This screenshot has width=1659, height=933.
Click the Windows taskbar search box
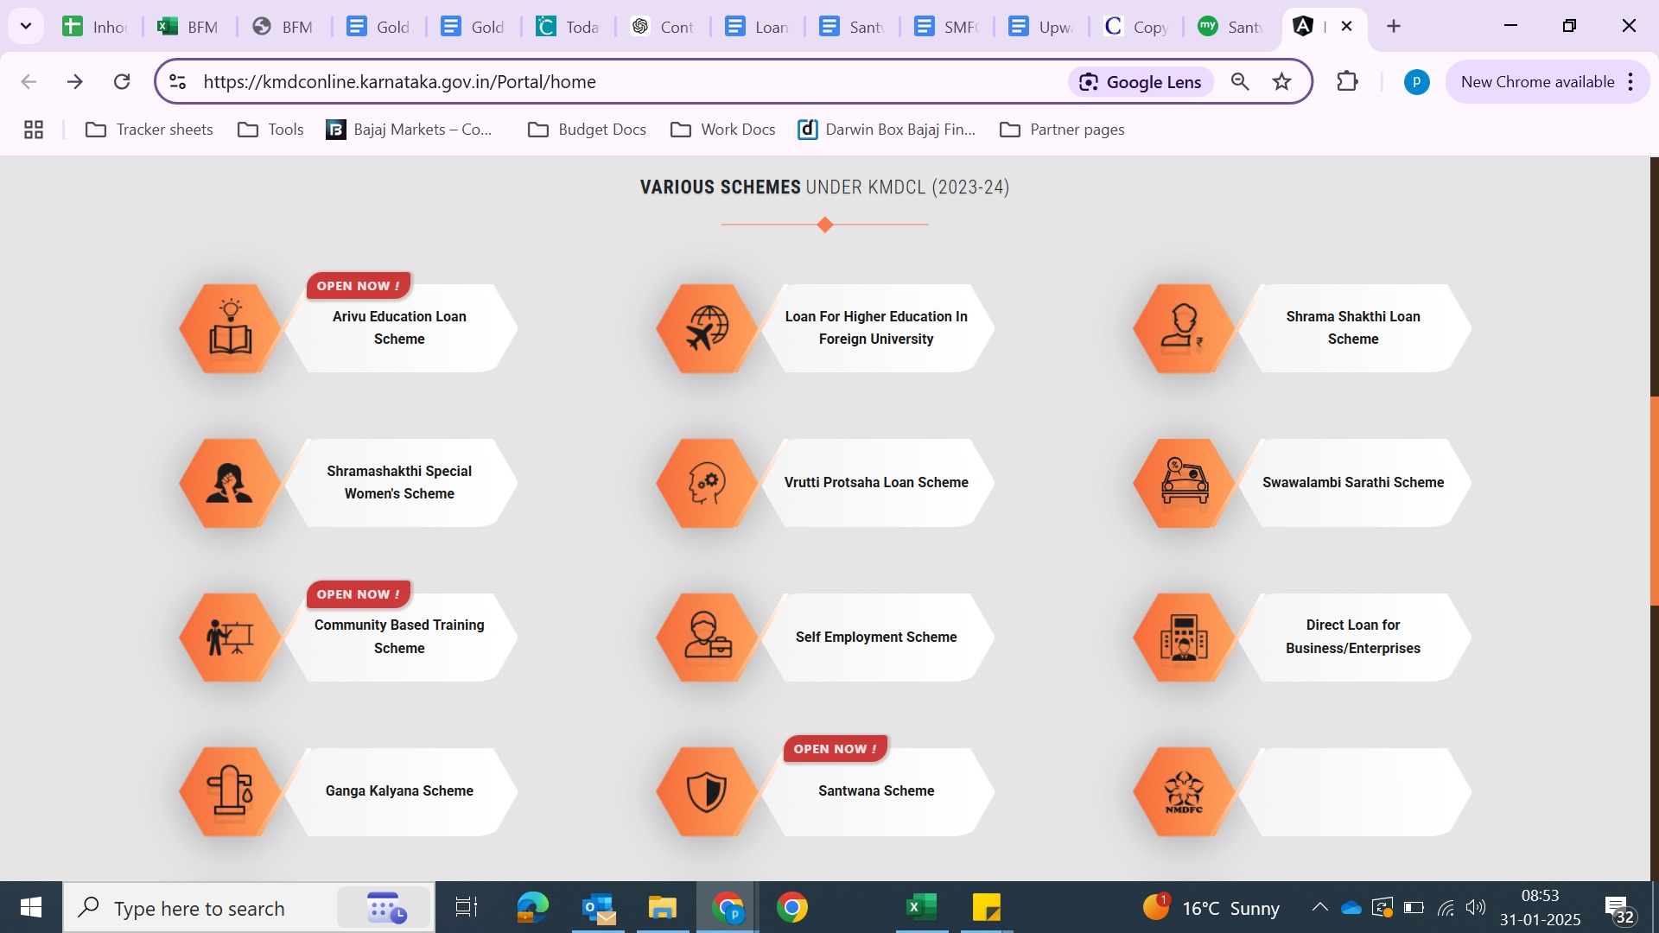click(199, 908)
